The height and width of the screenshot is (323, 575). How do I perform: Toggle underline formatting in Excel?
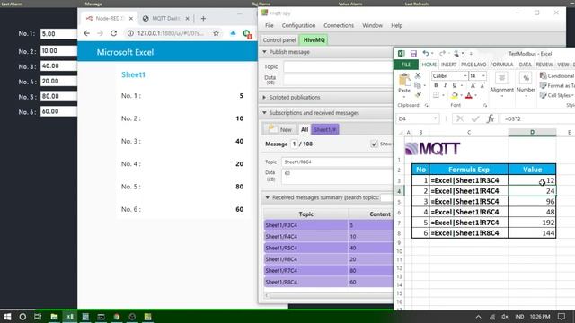pos(455,85)
